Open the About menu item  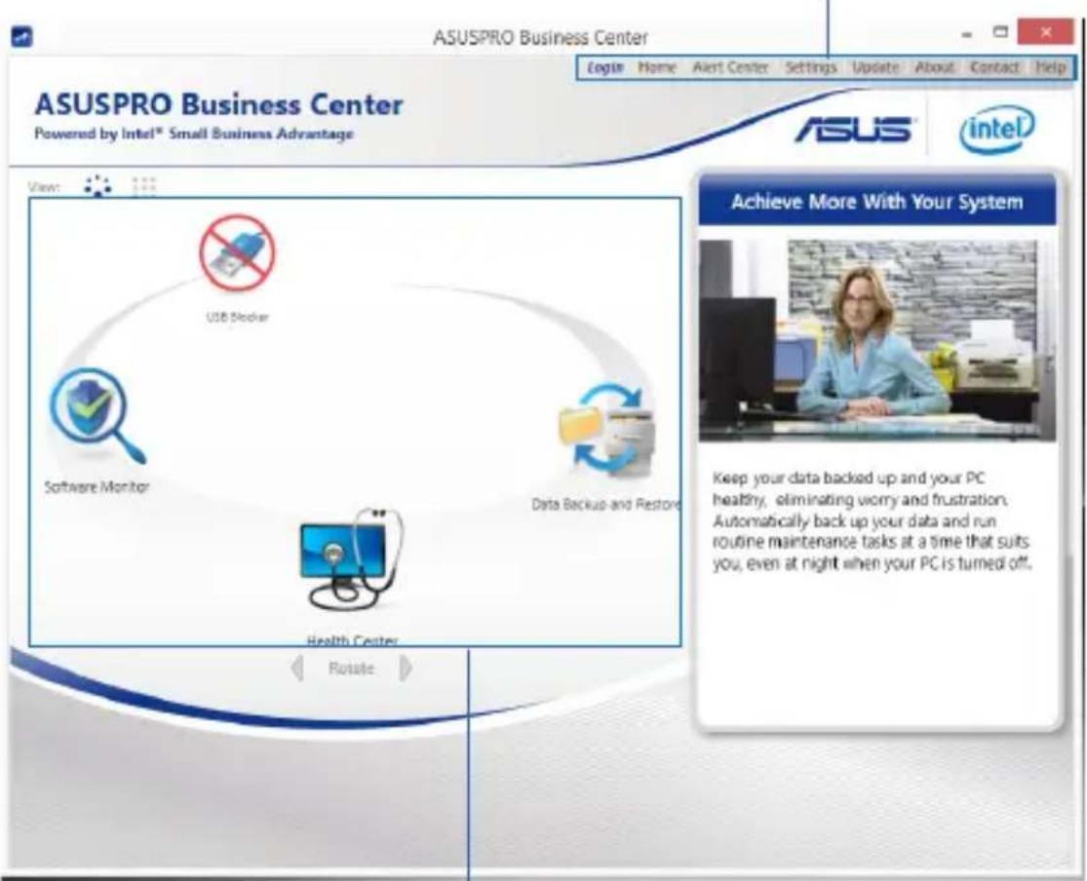pyautogui.click(x=935, y=67)
